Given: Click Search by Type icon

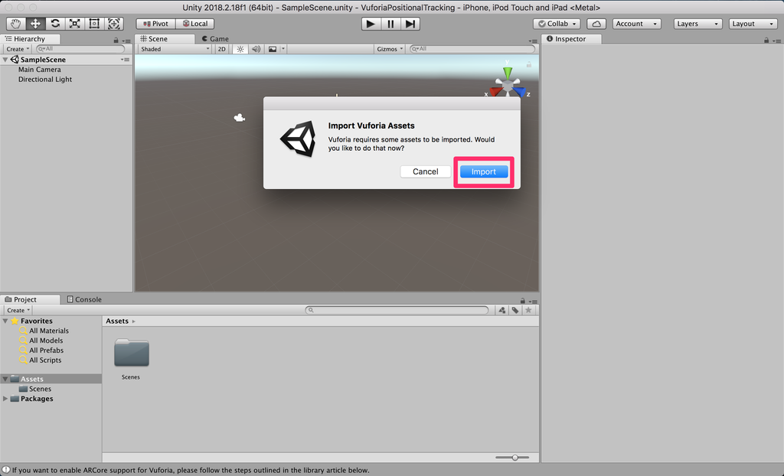Looking at the screenshot, I should [502, 310].
